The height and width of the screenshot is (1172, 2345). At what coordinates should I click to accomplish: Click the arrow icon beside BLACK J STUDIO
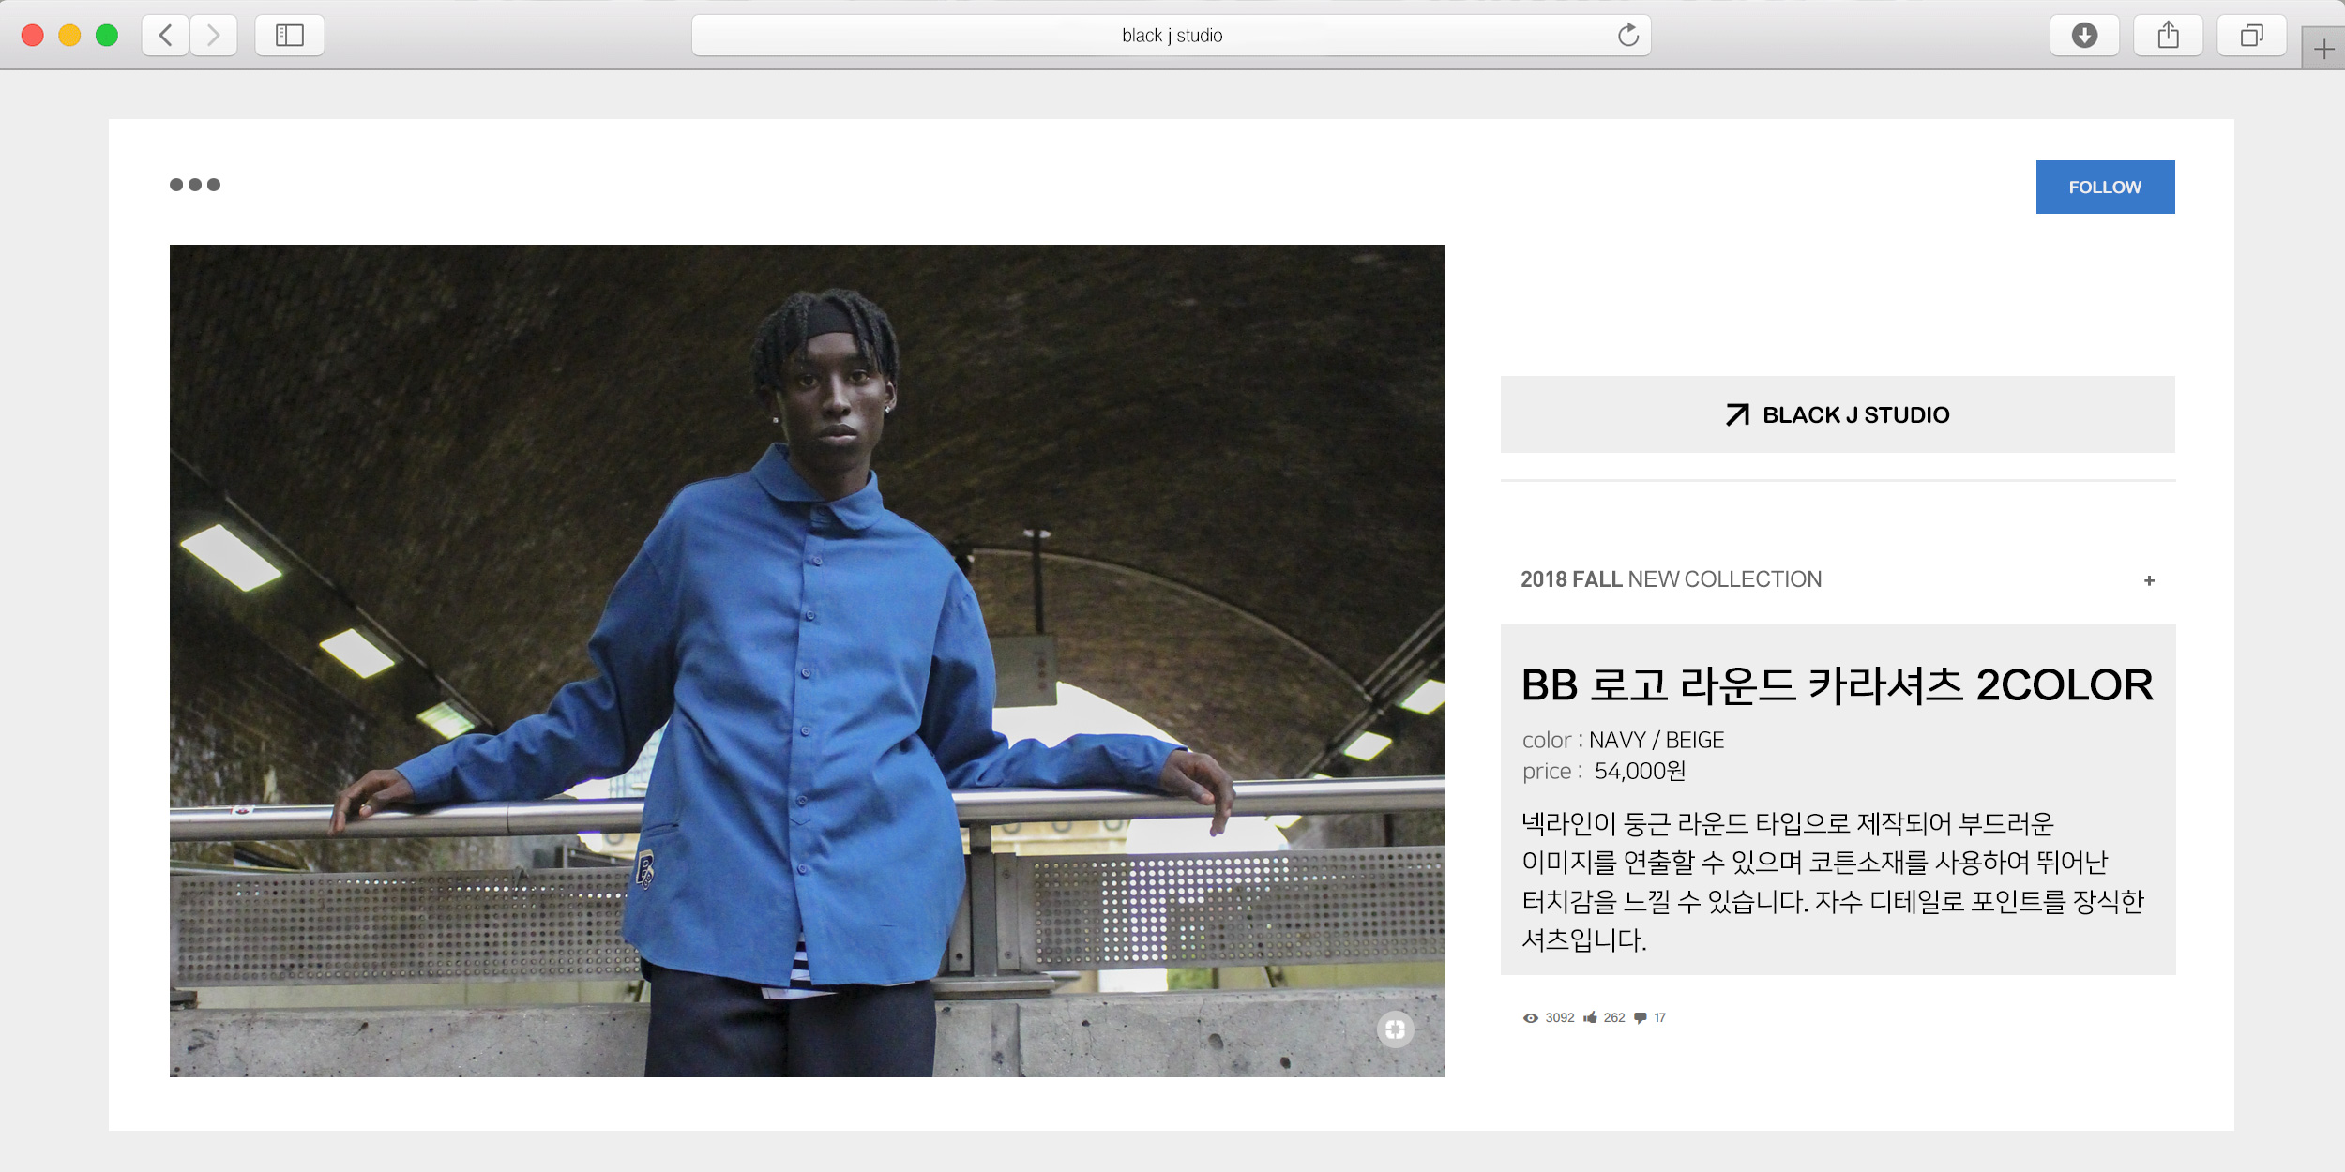(1738, 414)
